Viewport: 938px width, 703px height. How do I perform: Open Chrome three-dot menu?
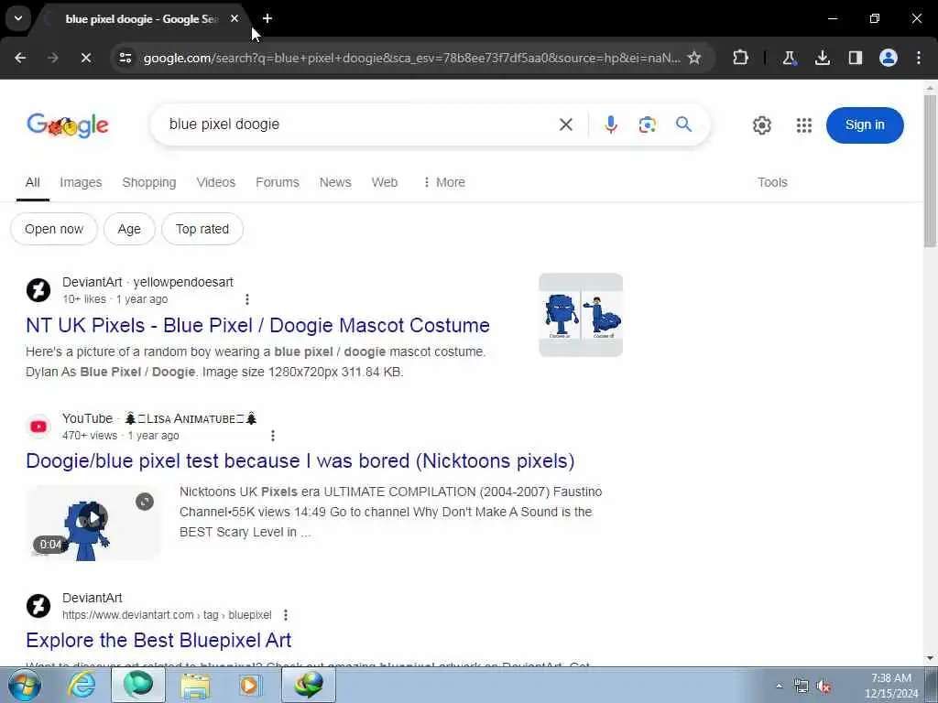pos(919,58)
